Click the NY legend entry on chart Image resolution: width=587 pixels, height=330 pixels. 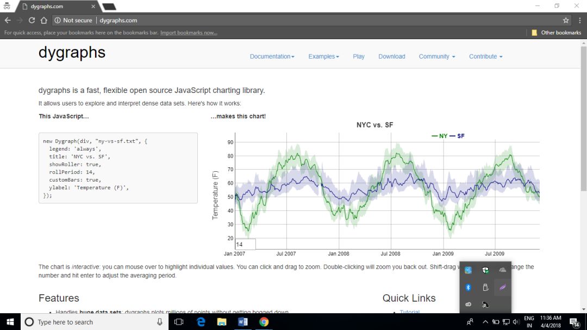click(440, 136)
